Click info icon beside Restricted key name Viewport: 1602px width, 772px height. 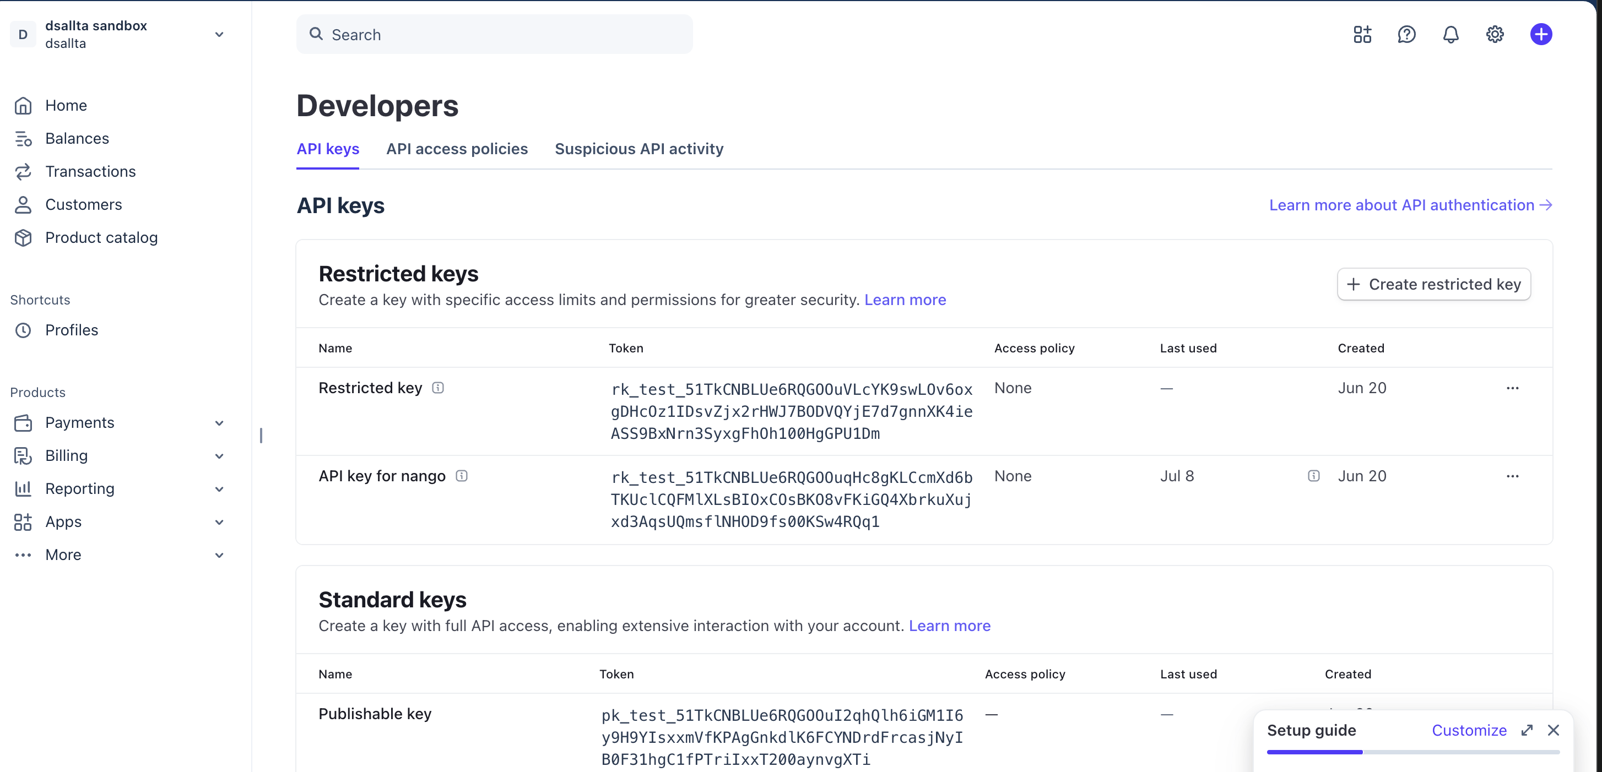[438, 388]
